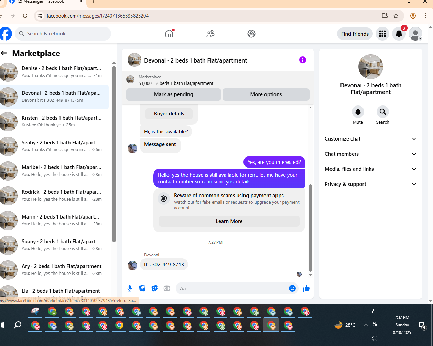Choose a sticker icon

[154, 288]
